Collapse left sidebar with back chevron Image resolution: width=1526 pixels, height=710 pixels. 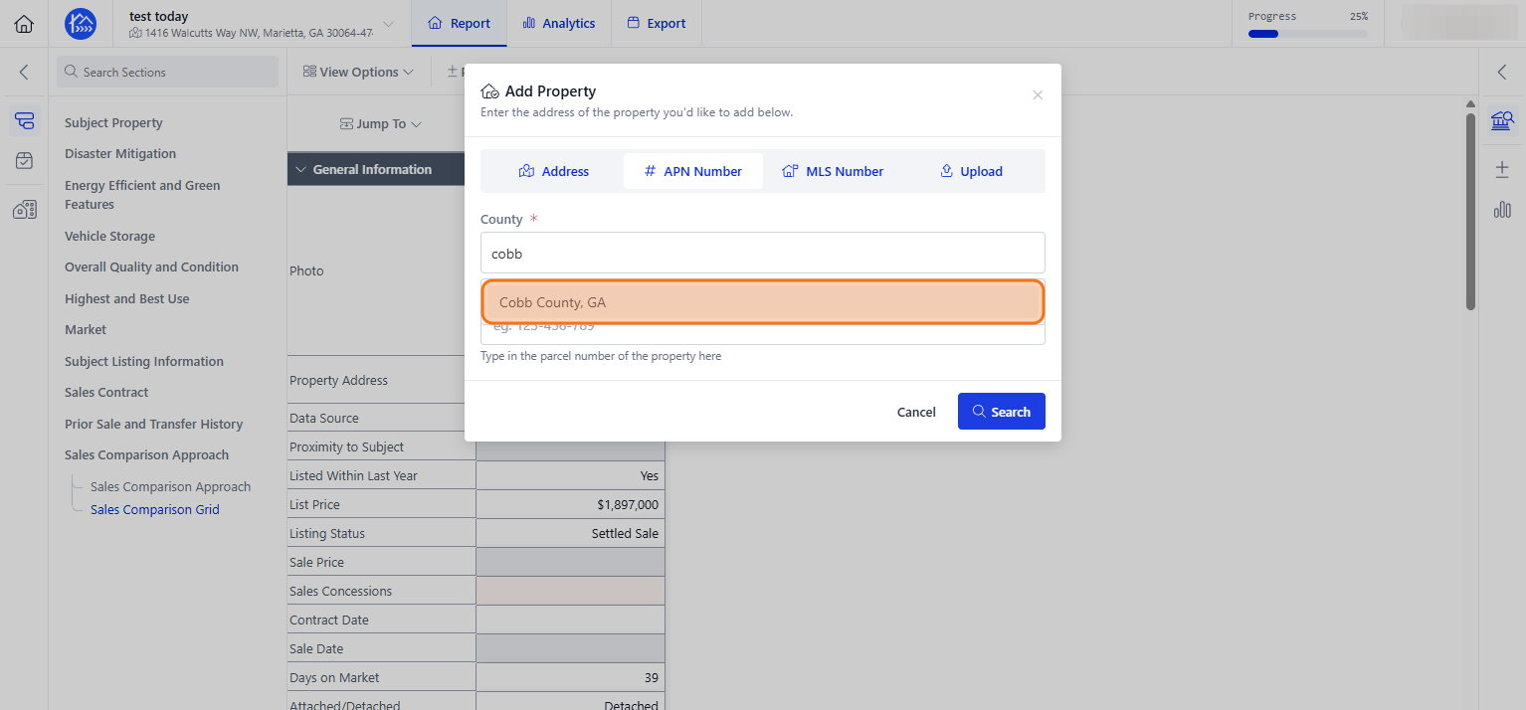point(24,72)
